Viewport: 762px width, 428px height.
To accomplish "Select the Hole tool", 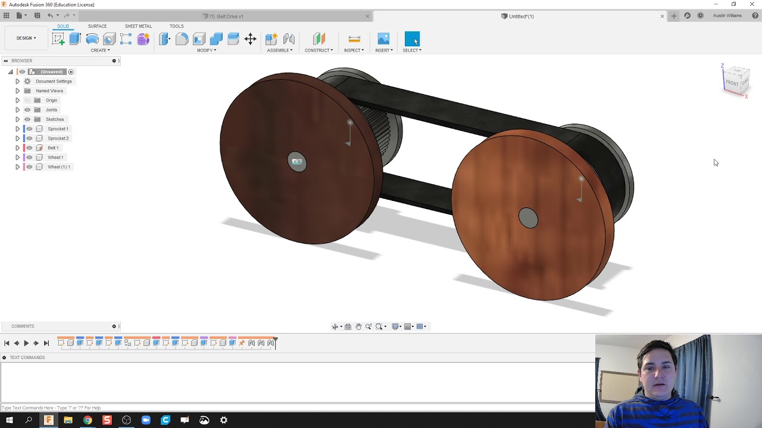I will tap(109, 39).
